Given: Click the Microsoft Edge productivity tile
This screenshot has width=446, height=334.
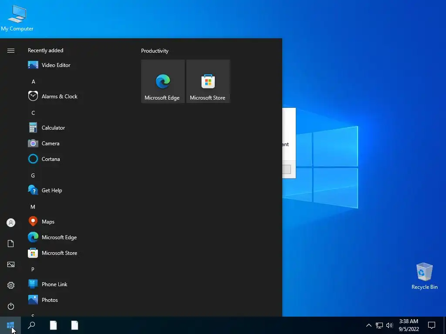Looking at the screenshot, I should pos(163,81).
